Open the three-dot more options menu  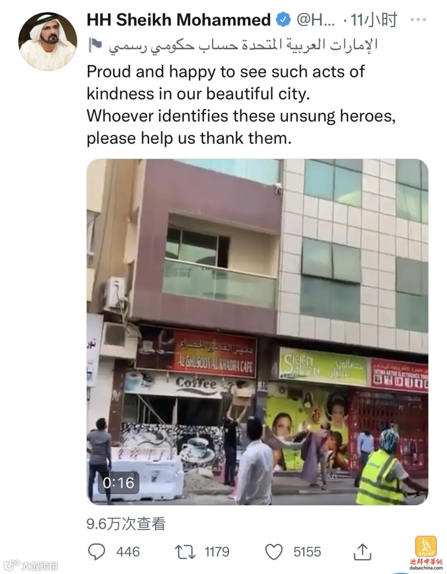coord(418,19)
